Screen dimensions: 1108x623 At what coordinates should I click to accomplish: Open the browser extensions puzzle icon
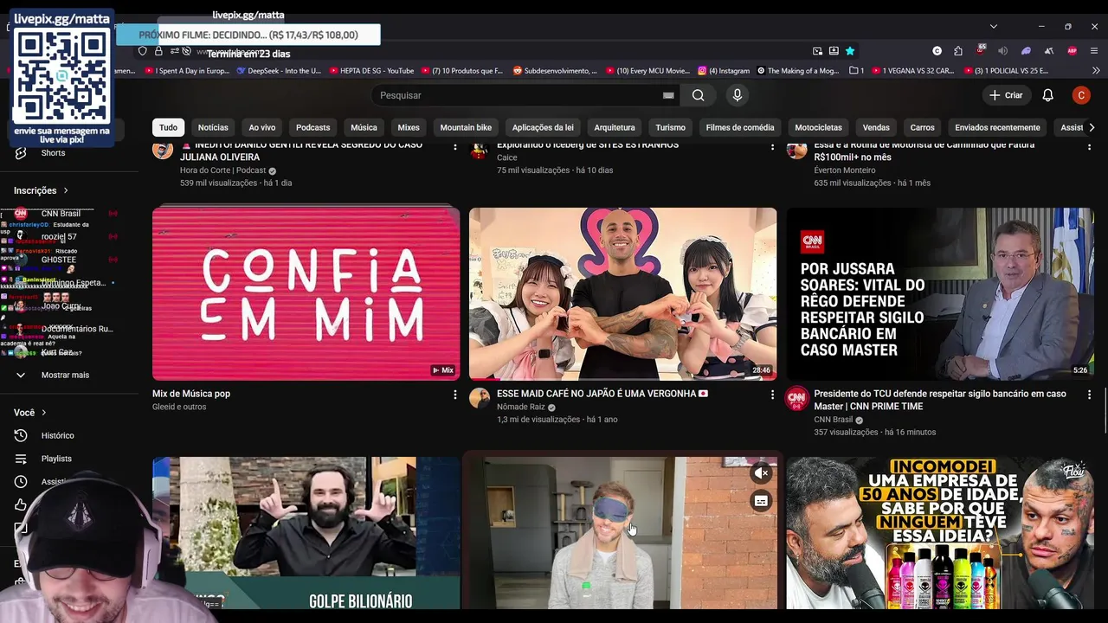(958, 51)
